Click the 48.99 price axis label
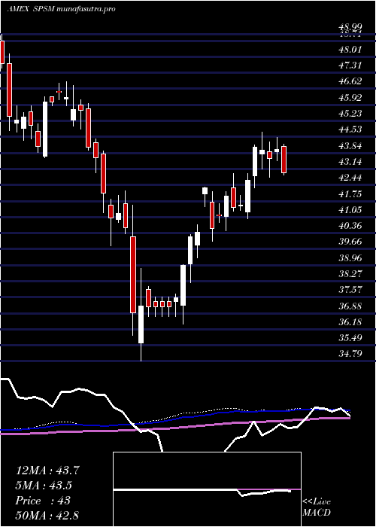The height and width of the screenshot is (527, 376). click(350, 27)
